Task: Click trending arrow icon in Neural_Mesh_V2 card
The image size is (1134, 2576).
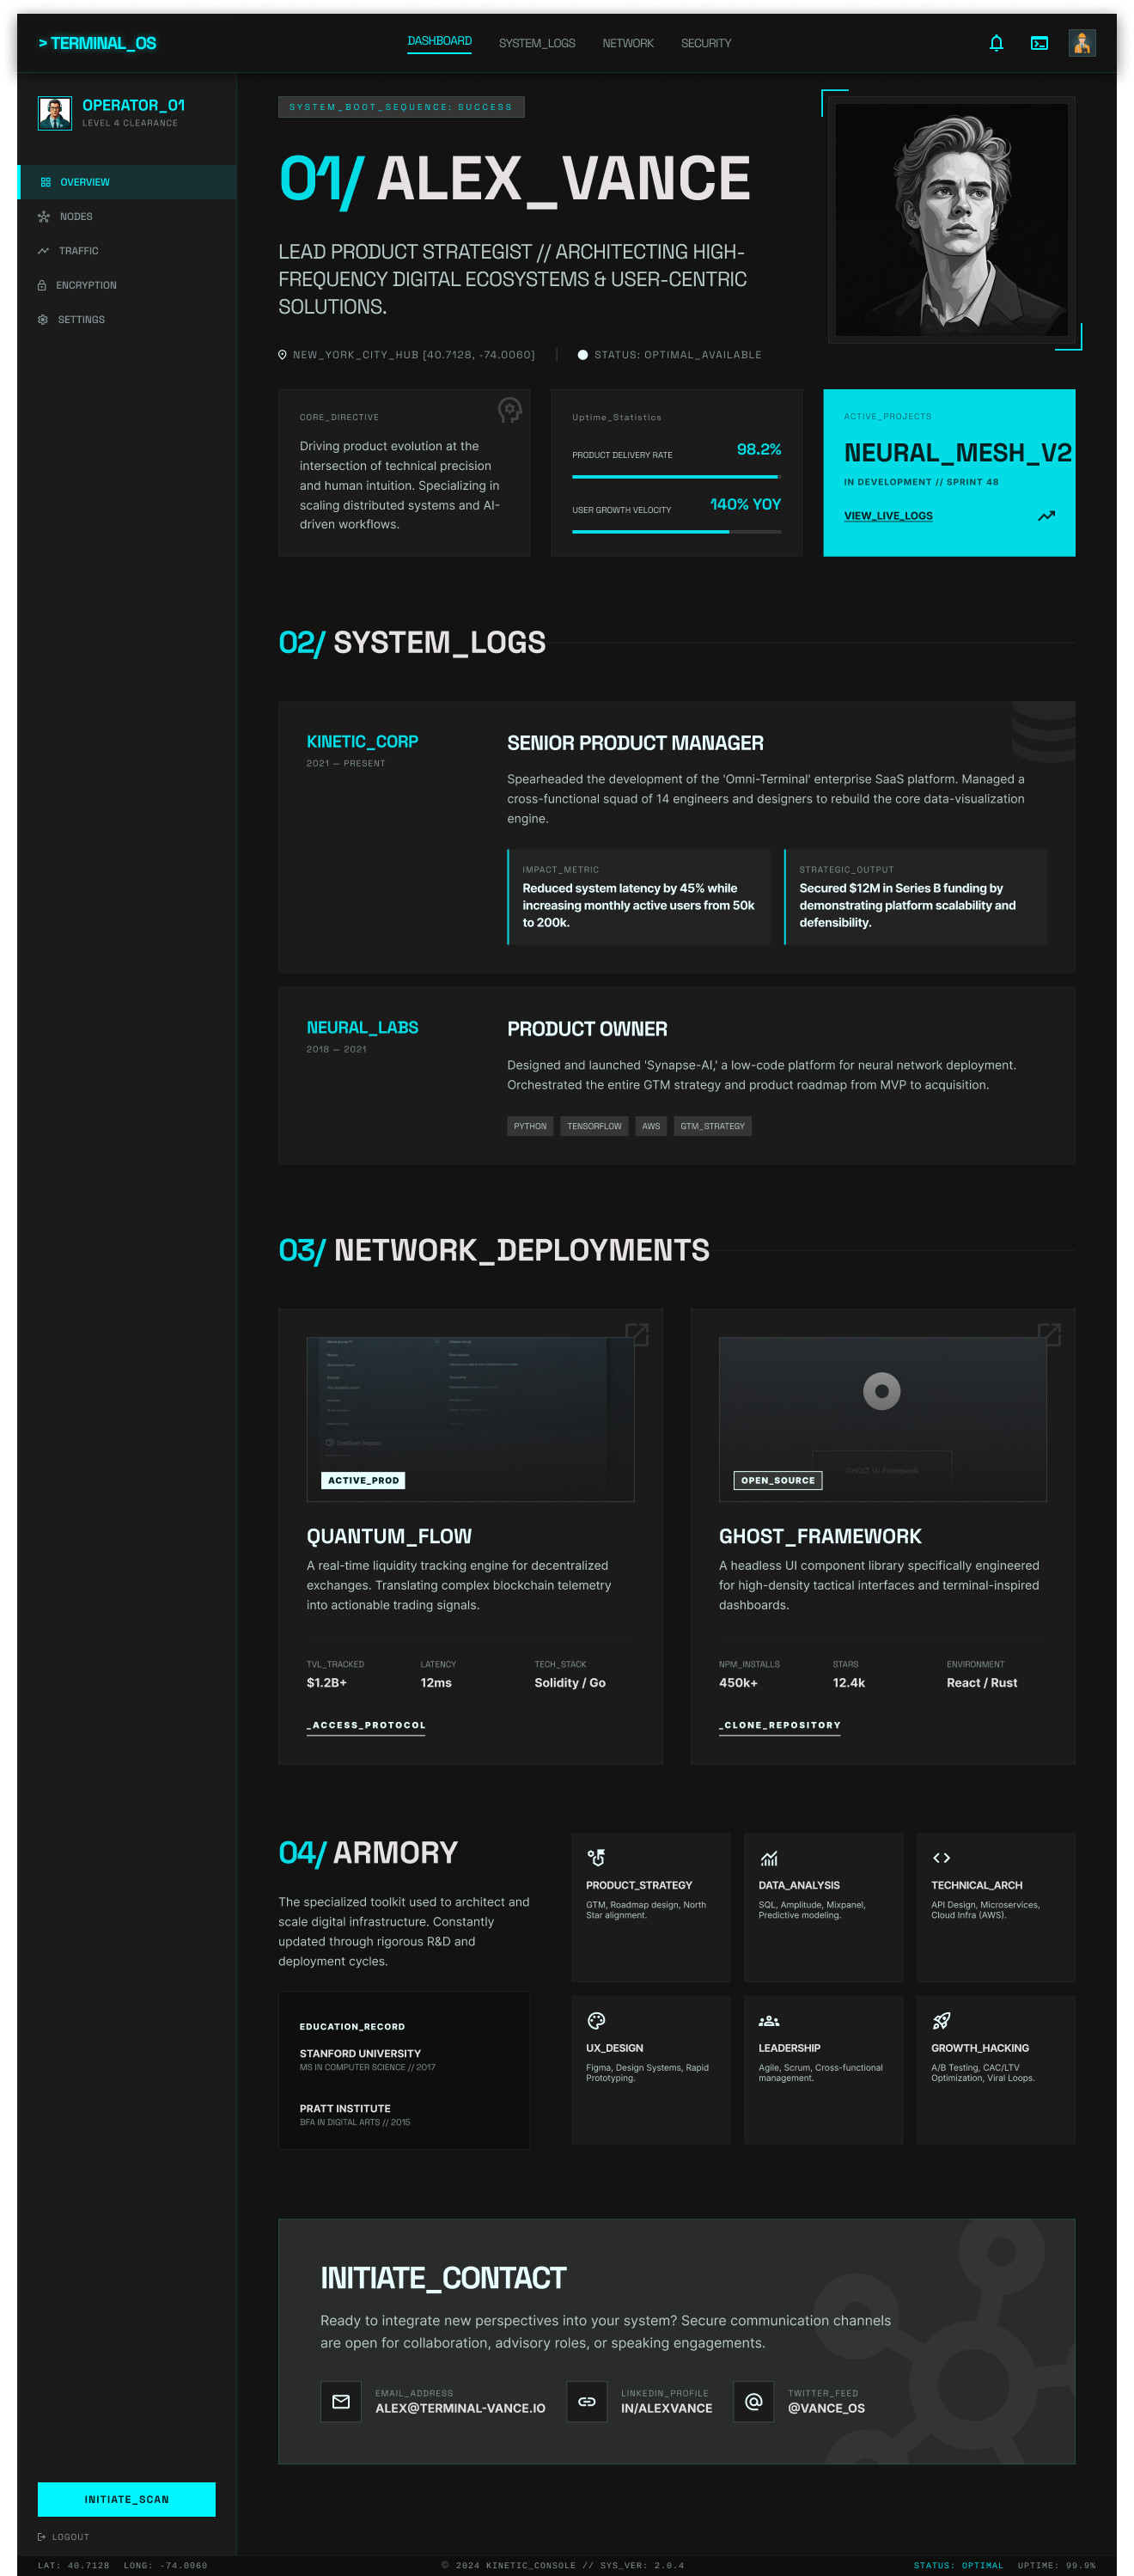Action: 1046,516
